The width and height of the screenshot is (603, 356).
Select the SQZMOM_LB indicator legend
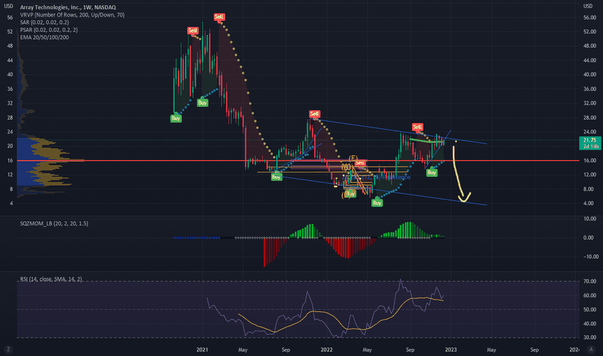click(x=54, y=223)
